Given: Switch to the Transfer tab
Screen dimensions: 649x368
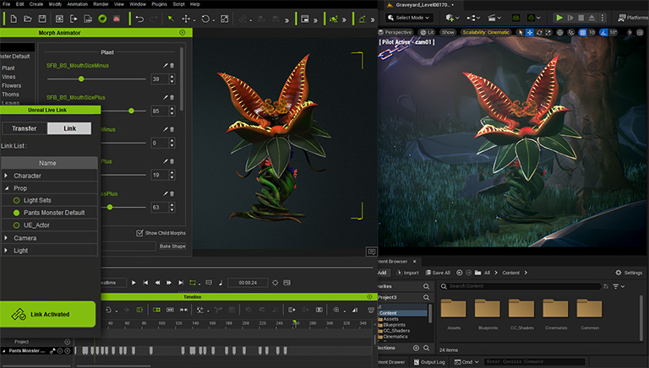Looking at the screenshot, I should pyautogui.click(x=24, y=128).
